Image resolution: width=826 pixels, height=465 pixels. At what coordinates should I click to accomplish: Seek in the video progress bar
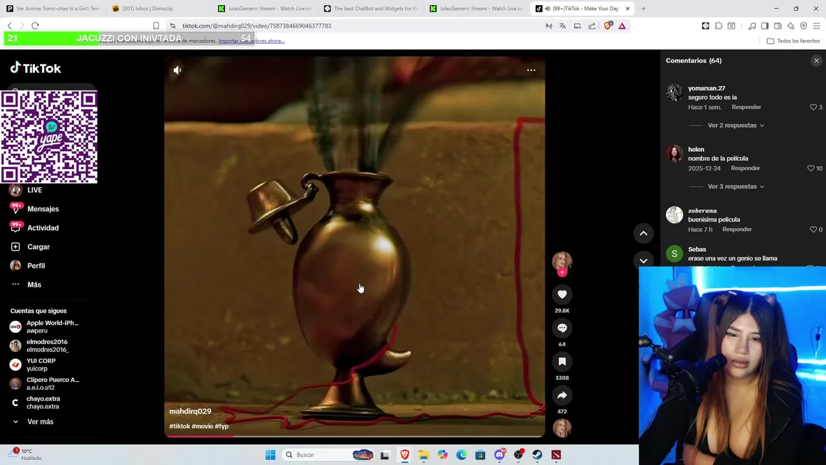[354, 437]
